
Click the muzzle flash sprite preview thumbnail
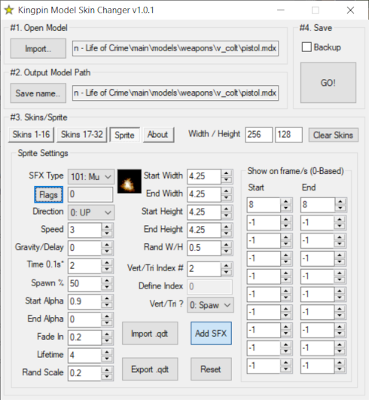pyautogui.click(x=130, y=181)
